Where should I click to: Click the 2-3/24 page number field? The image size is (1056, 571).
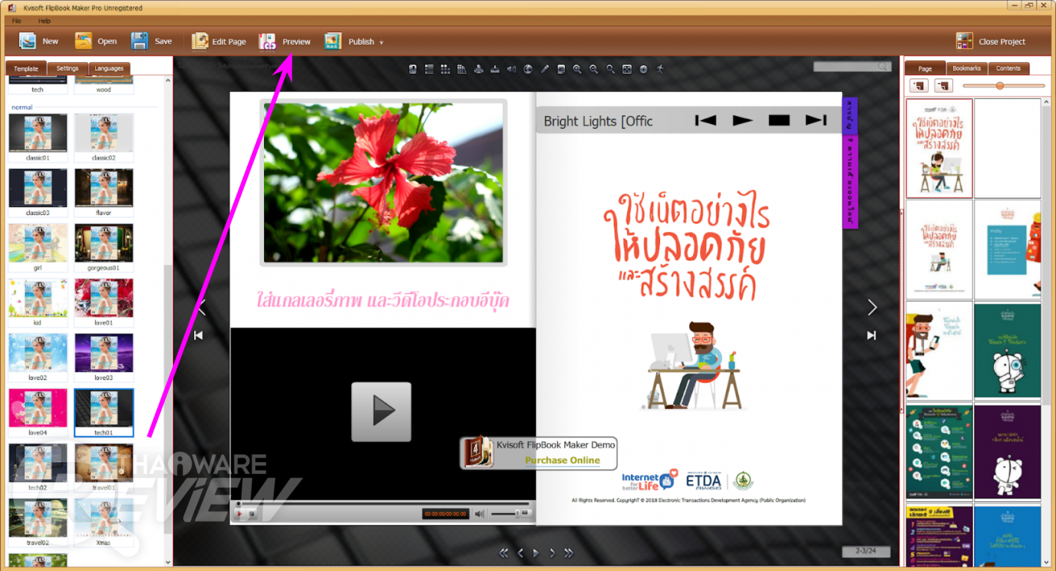point(866,551)
